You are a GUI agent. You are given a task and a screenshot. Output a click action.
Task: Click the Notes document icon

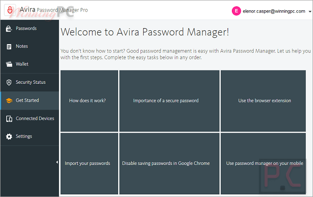tap(9, 46)
